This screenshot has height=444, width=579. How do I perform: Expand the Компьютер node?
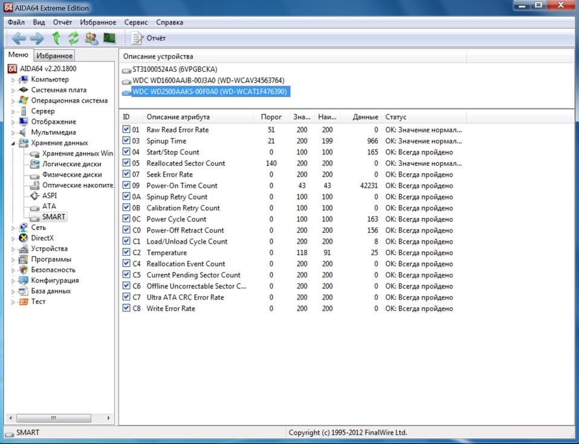13,80
